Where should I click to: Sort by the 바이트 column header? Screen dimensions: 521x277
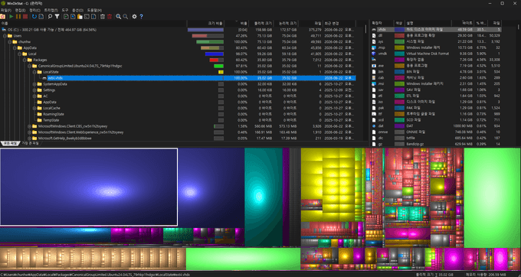(463, 23)
